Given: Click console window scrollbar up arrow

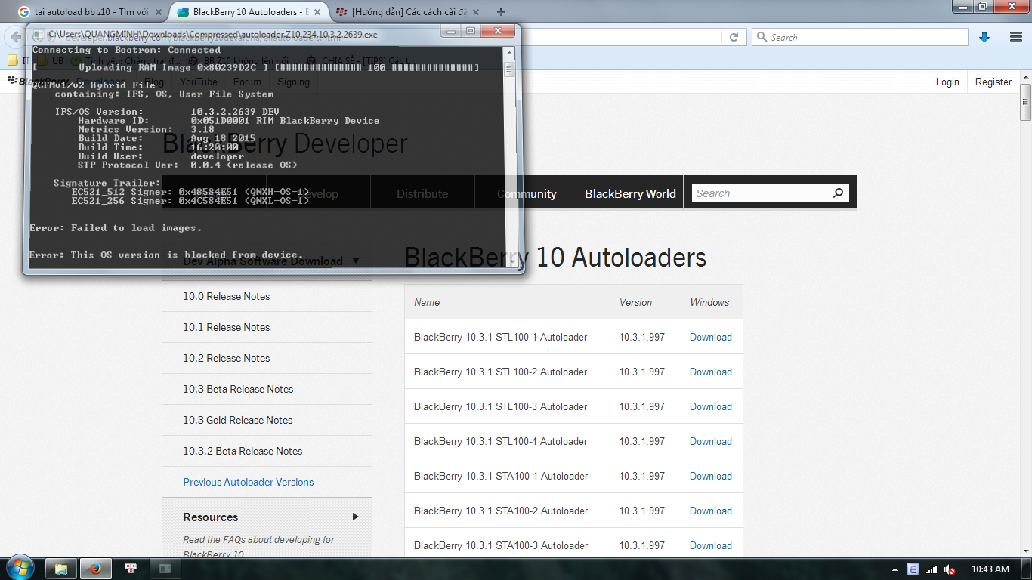Looking at the screenshot, I should pos(510,53).
